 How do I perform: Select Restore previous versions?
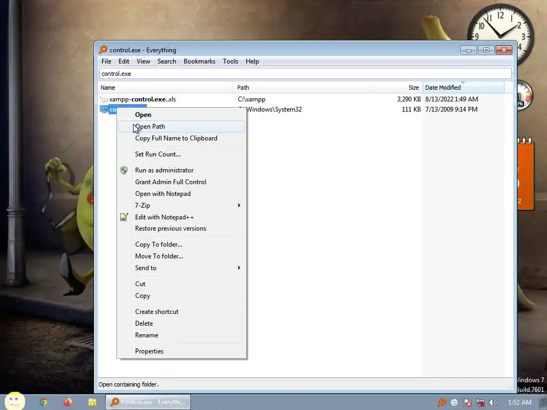point(182,228)
